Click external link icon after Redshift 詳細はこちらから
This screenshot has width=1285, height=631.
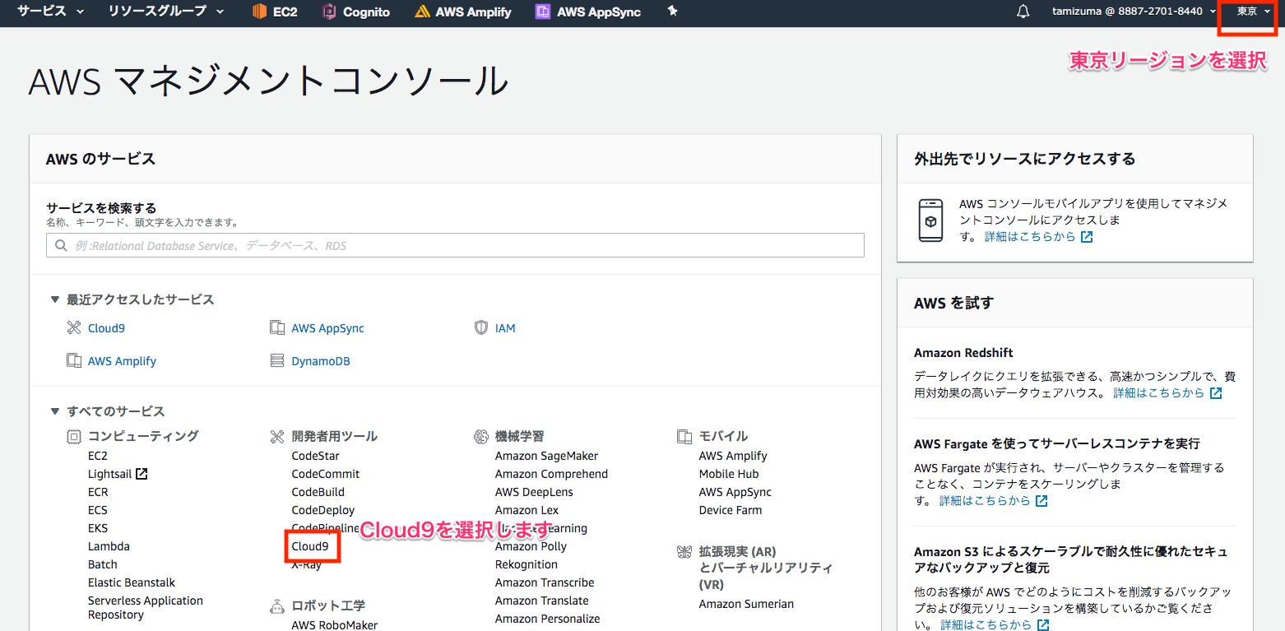1216,392
